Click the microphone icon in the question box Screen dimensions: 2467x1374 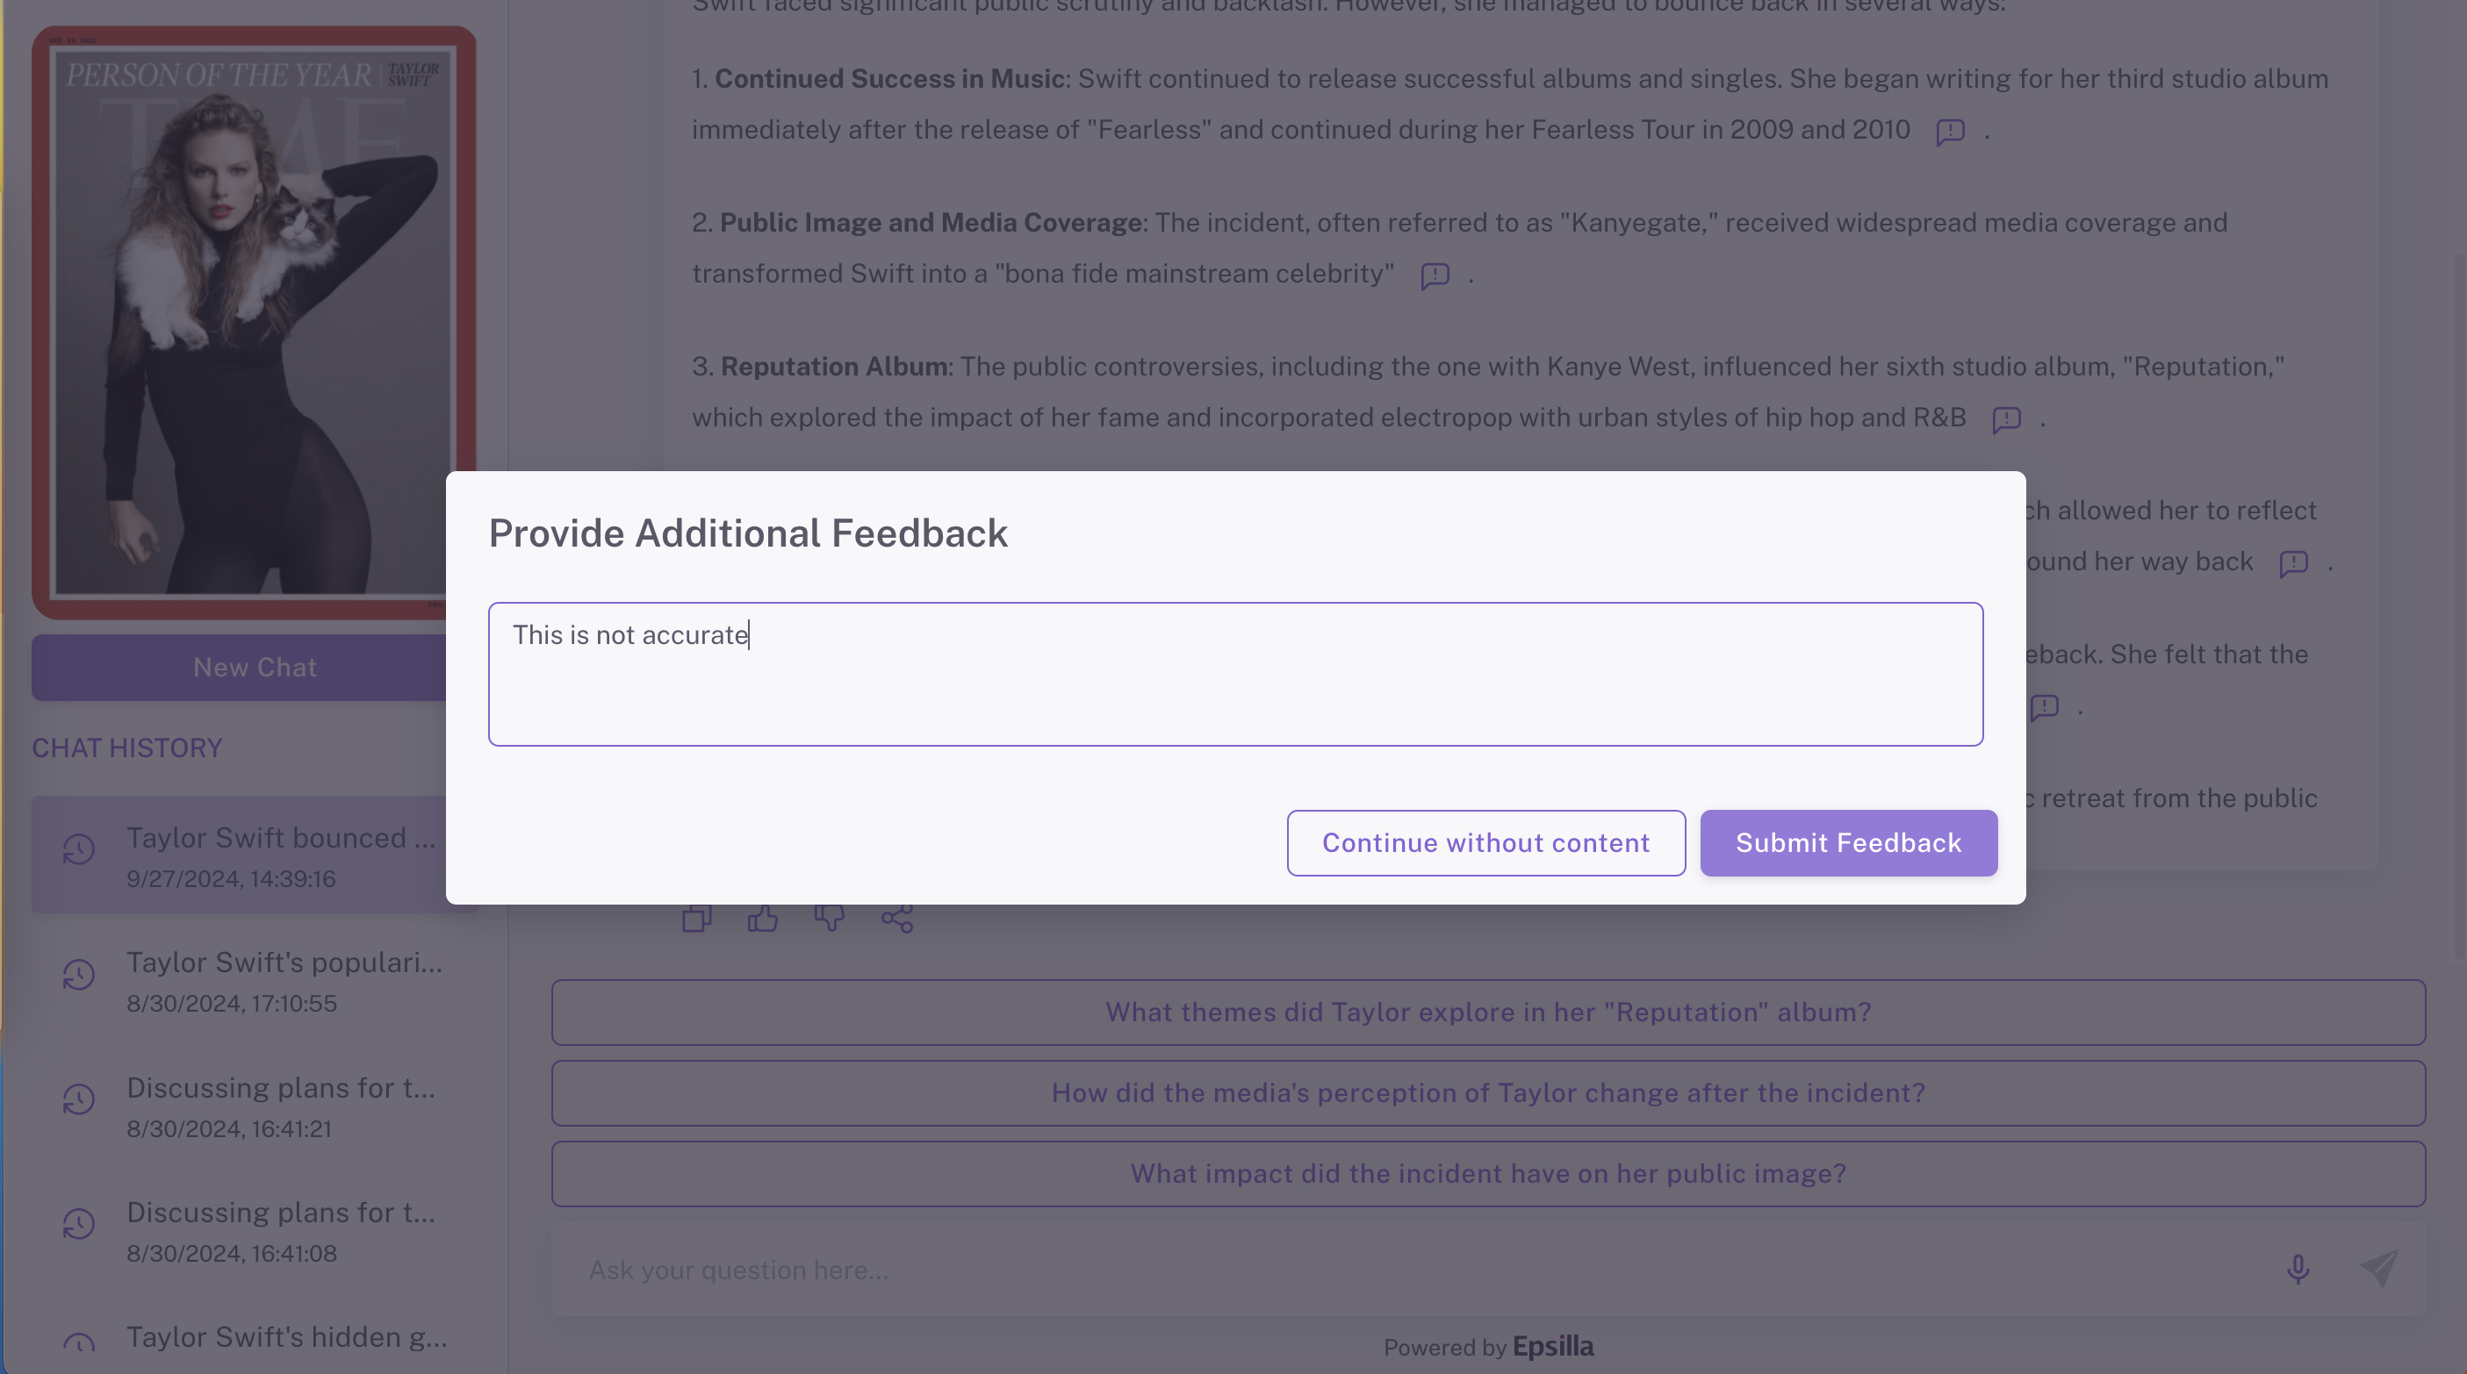(2298, 1269)
